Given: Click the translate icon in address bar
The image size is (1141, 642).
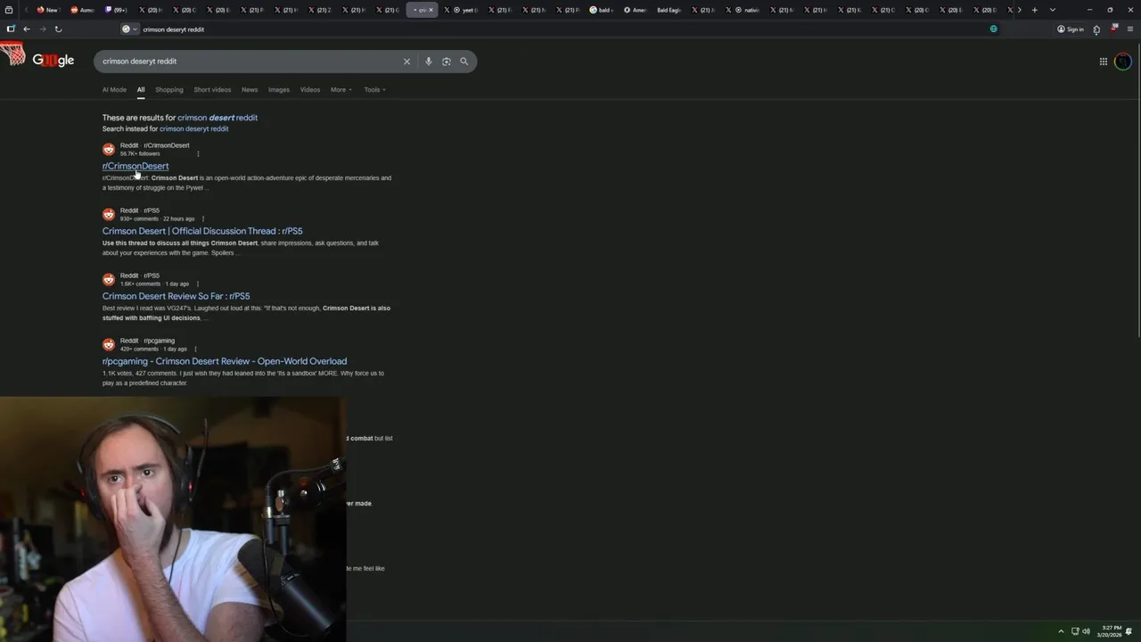Looking at the screenshot, I should pos(993,29).
